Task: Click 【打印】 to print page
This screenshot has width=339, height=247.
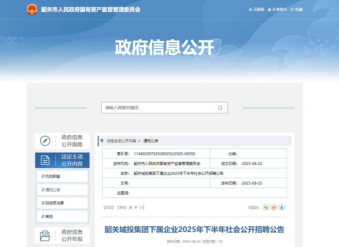Action: point(108,207)
